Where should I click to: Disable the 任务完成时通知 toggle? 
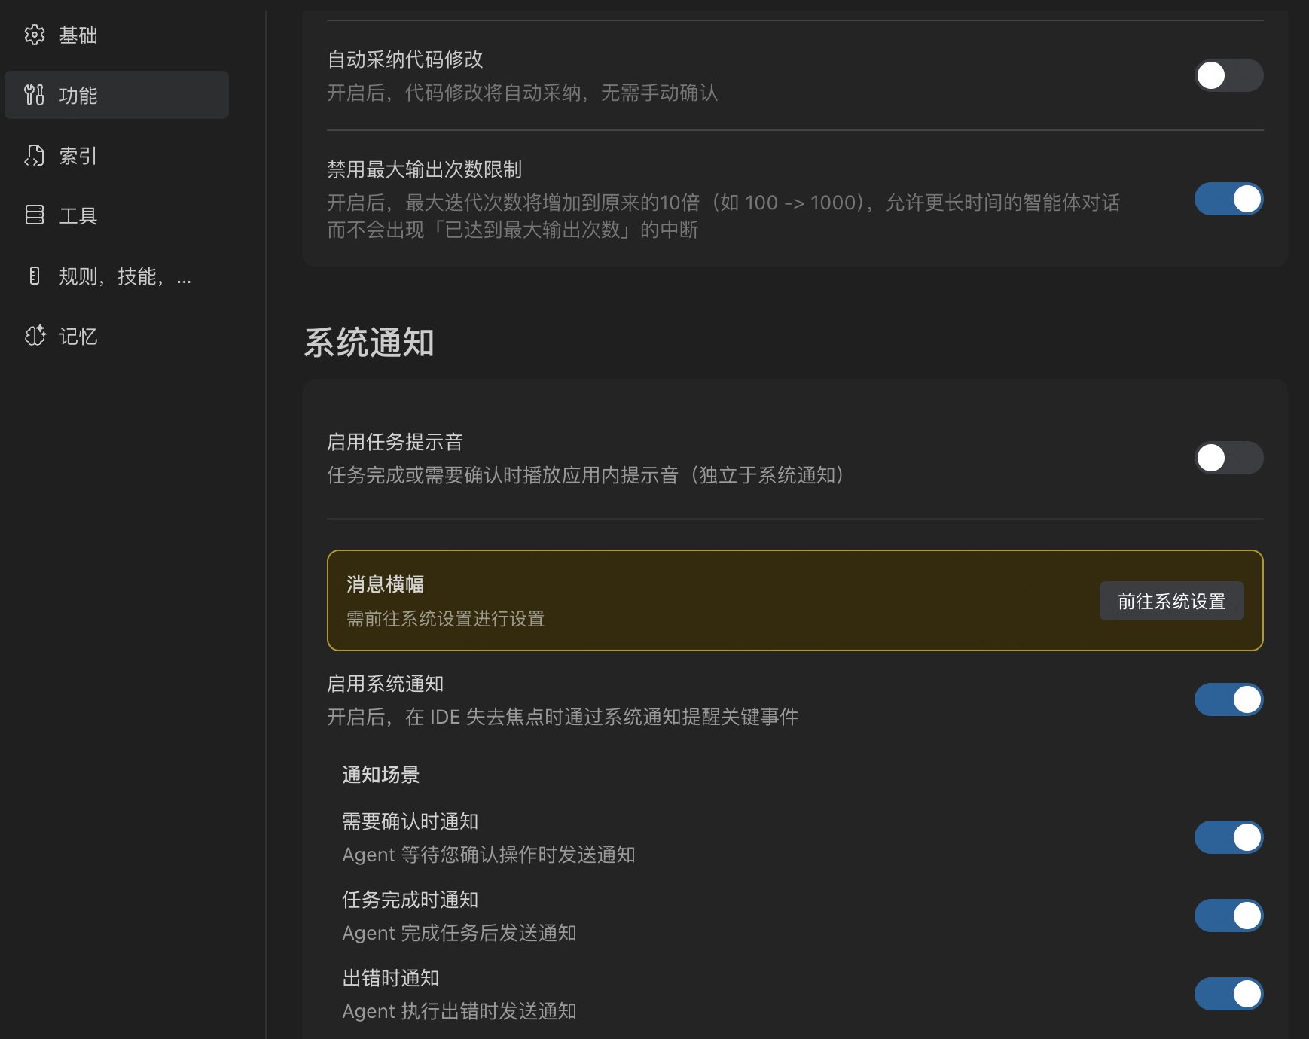(1228, 916)
